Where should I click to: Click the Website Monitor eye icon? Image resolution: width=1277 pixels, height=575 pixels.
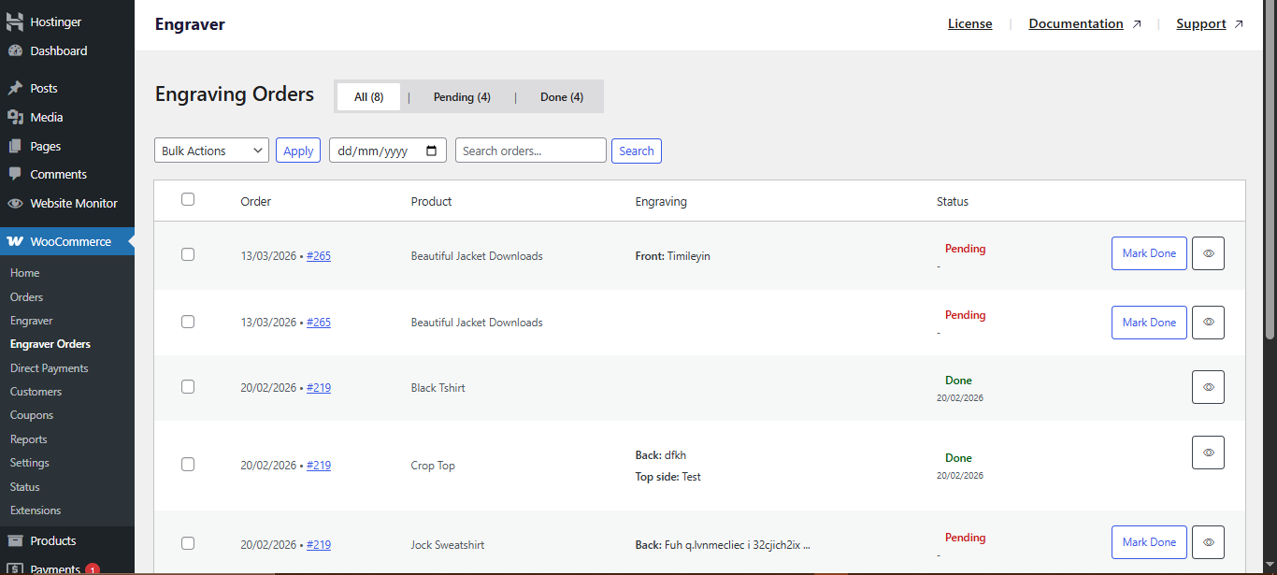coord(16,203)
